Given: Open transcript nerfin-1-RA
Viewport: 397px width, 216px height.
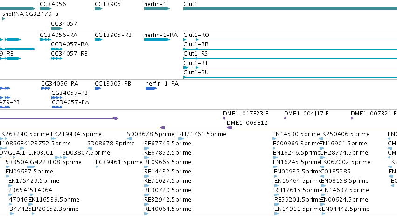Looking at the screenshot, I should click(161, 35).
